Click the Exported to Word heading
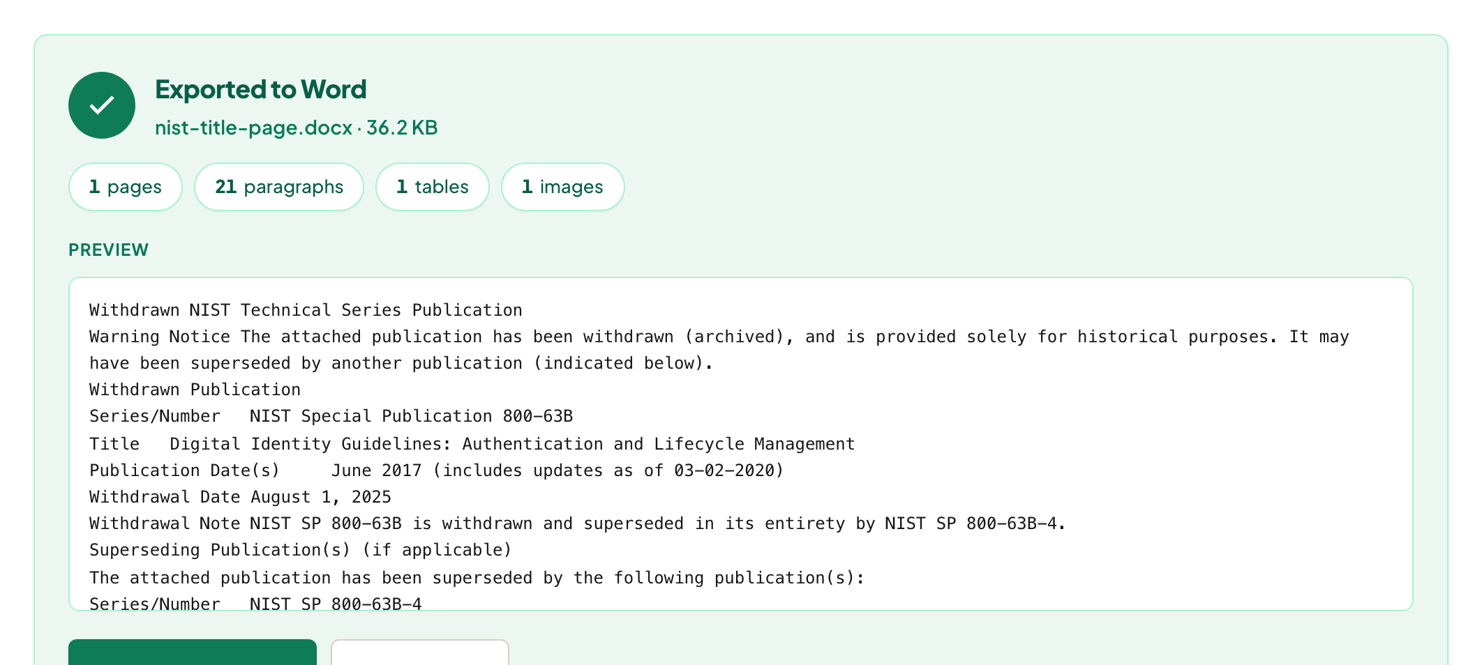The height and width of the screenshot is (665, 1482). [x=260, y=89]
